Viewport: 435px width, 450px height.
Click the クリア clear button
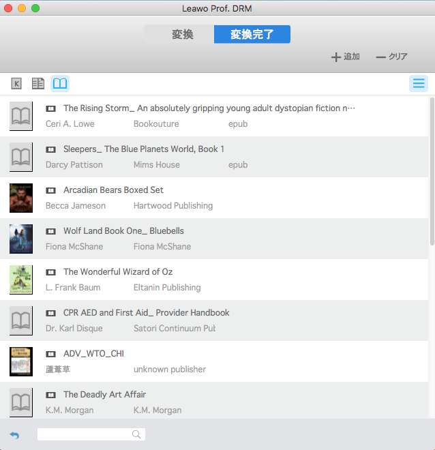pos(391,57)
